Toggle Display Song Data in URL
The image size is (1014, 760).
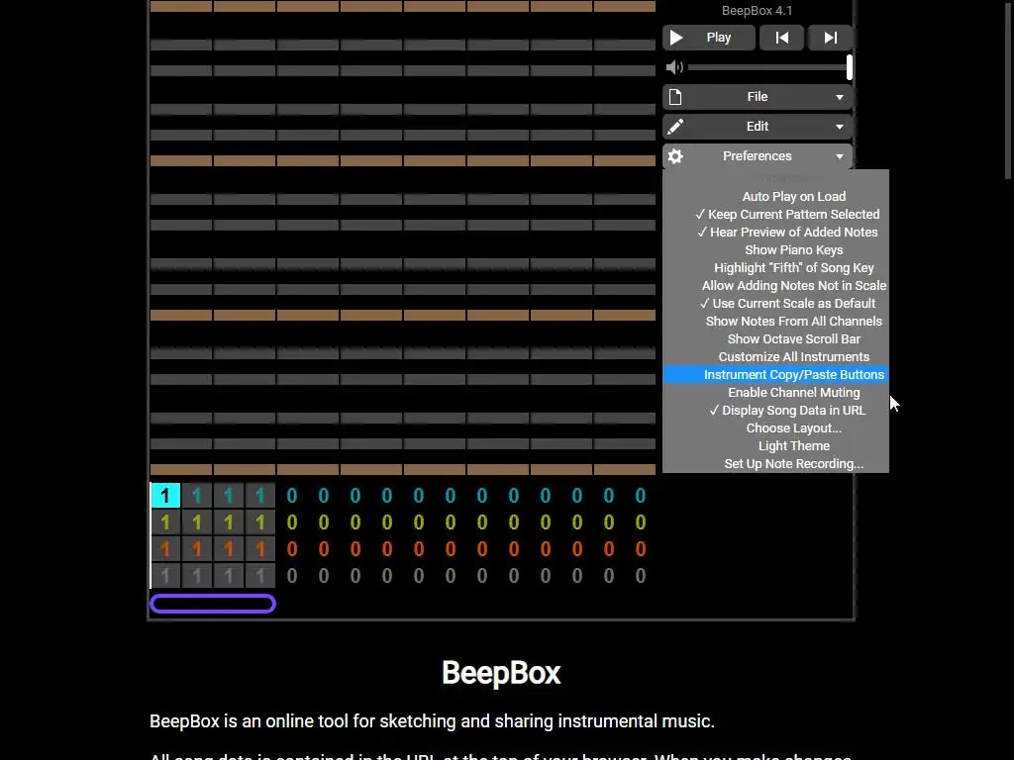point(775,411)
